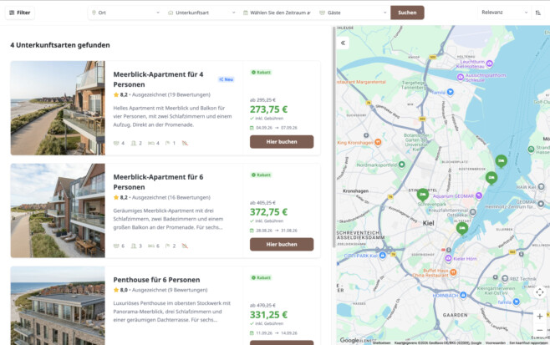Image resolution: width=550 pixels, height=345 pixels.
Task: Click heading 4 Unterkunftsarten gefunden
Action: pyautogui.click(x=60, y=45)
